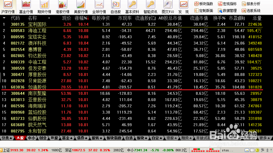Open 自选股 watchlist icon

(x=116, y=7)
